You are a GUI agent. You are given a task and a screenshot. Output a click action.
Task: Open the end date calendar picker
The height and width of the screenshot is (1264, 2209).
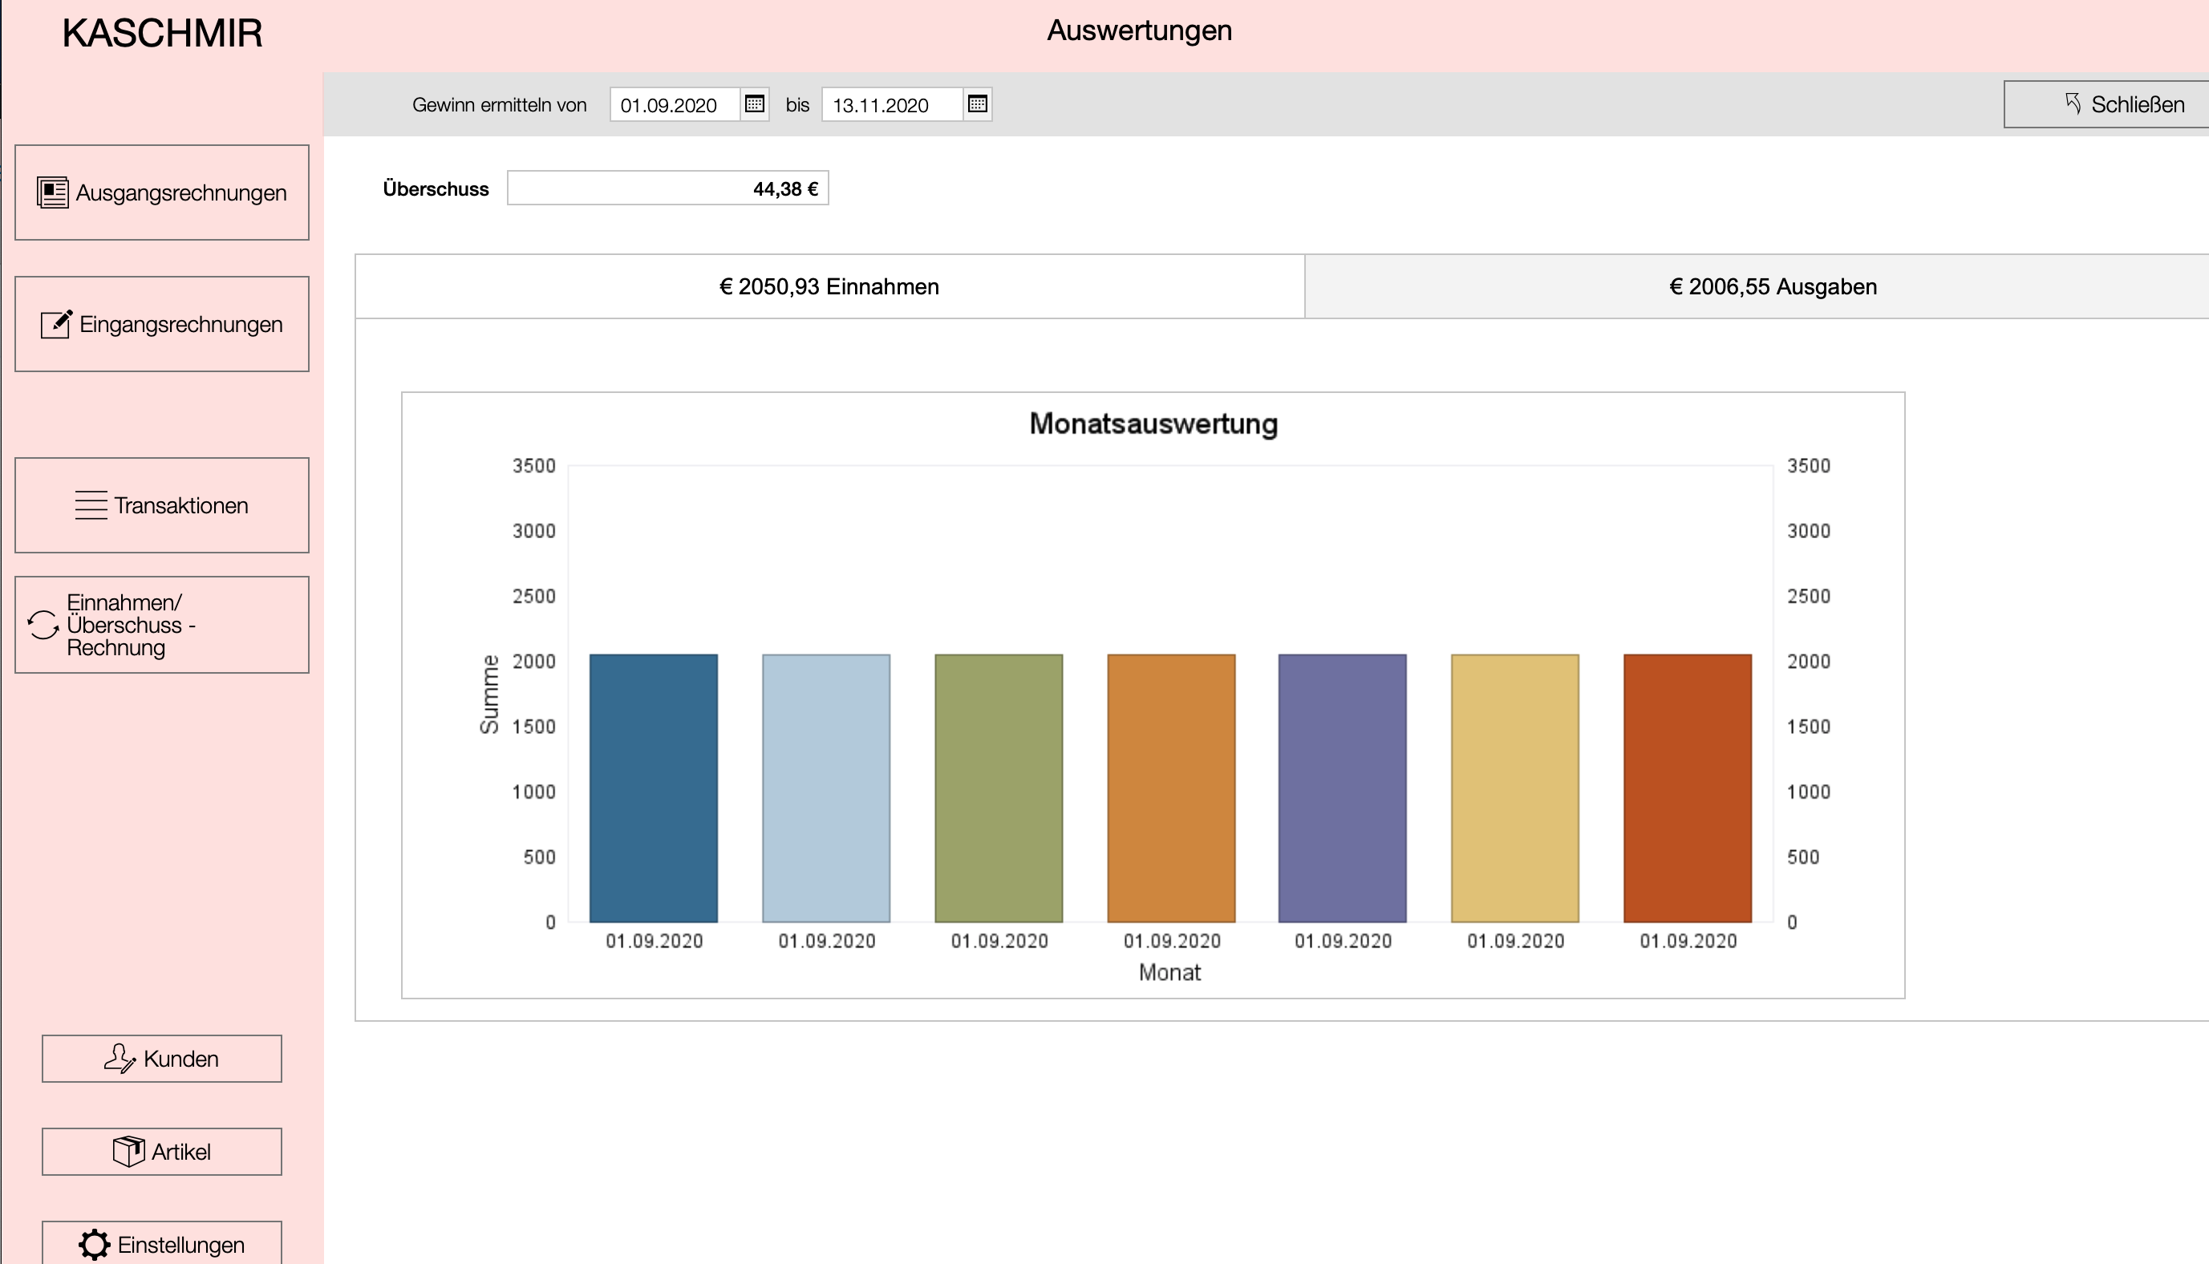(x=977, y=104)
